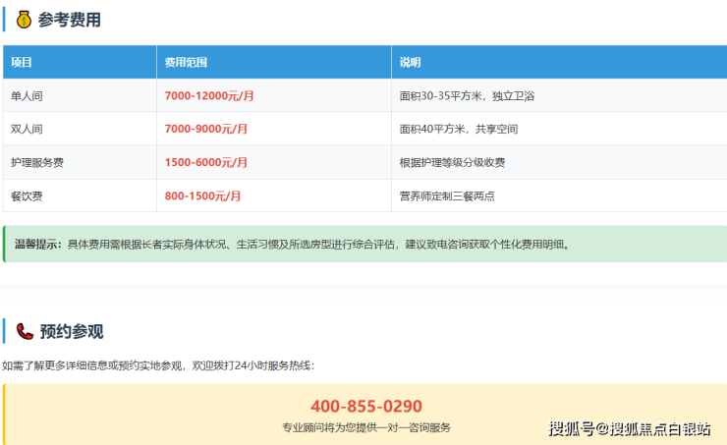Click the red telephone icon beside 预约参观
The height and width of the screenshot is (445, 727).
(24, 331)
